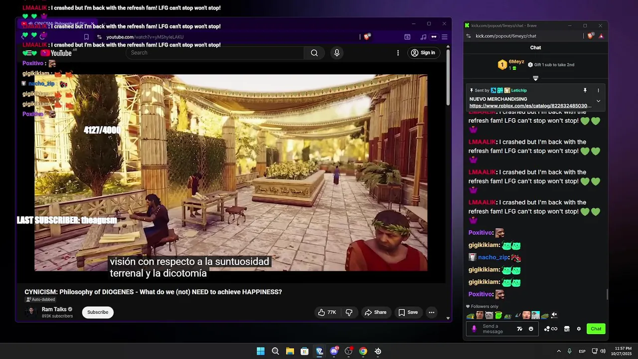The width and height of the screenshot is (638, 359).
Task: Like the video with 77K thumbs up
Action: coord(327,312)
